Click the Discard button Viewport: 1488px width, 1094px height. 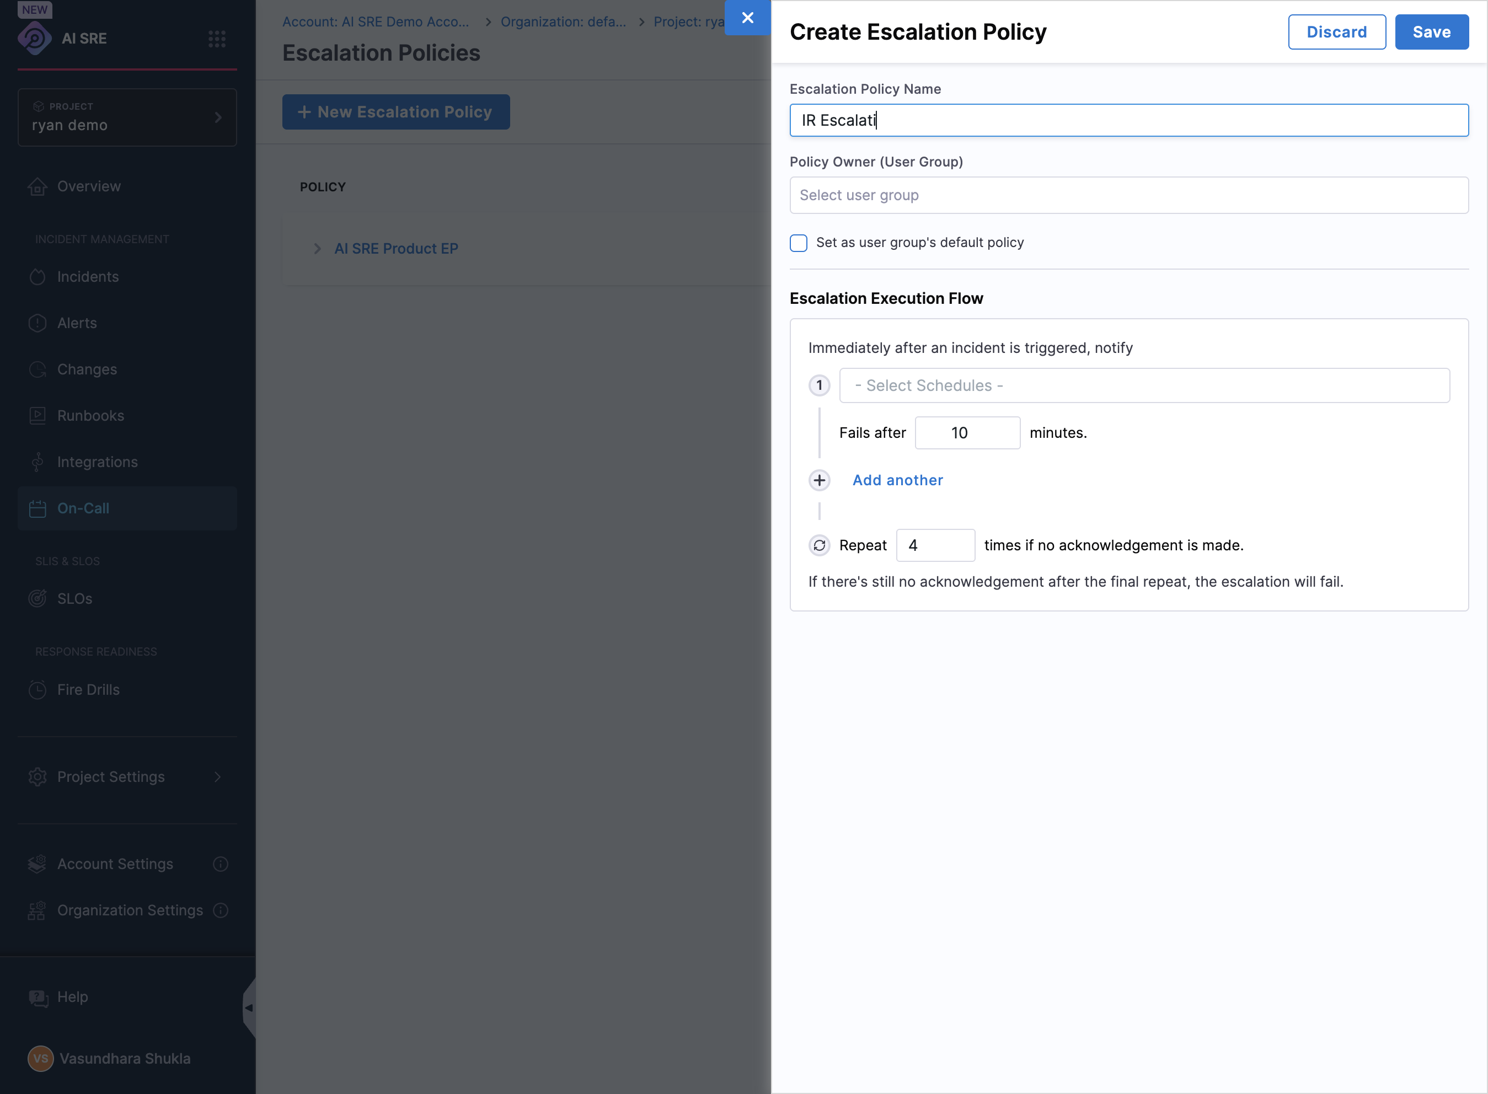(x=1336, y=32)
